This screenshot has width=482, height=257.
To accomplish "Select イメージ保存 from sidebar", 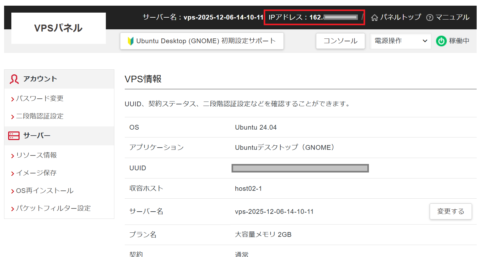I will pos(36,173).
